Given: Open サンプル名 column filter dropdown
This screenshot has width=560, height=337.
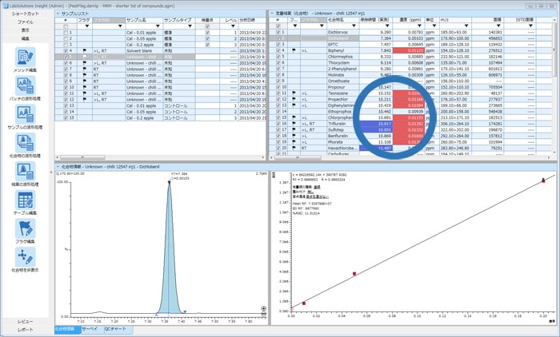Looking at the screenshot, I should 158,26.
